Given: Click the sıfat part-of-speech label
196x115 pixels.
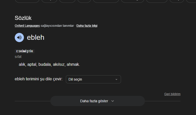Looking at the screenshot, I should tap(18, 57).
